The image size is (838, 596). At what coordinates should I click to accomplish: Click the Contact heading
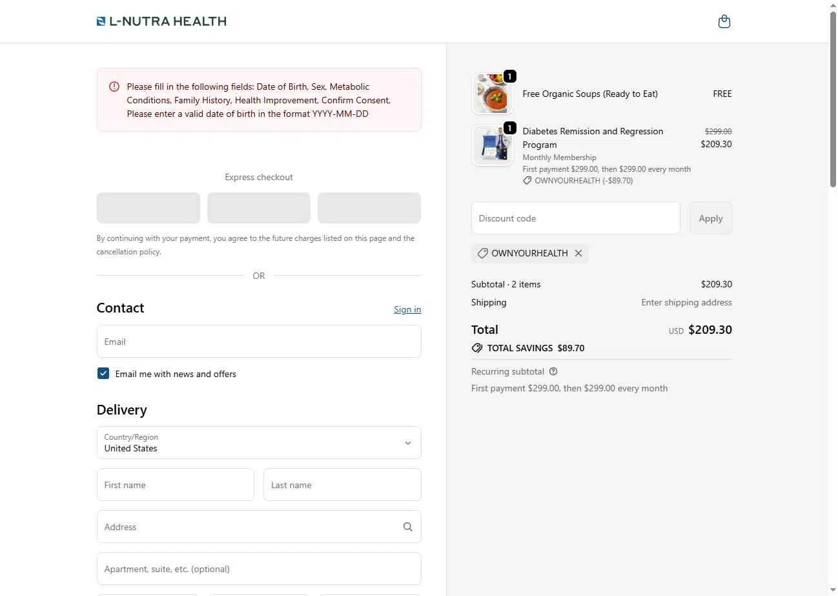coord(120,308)
